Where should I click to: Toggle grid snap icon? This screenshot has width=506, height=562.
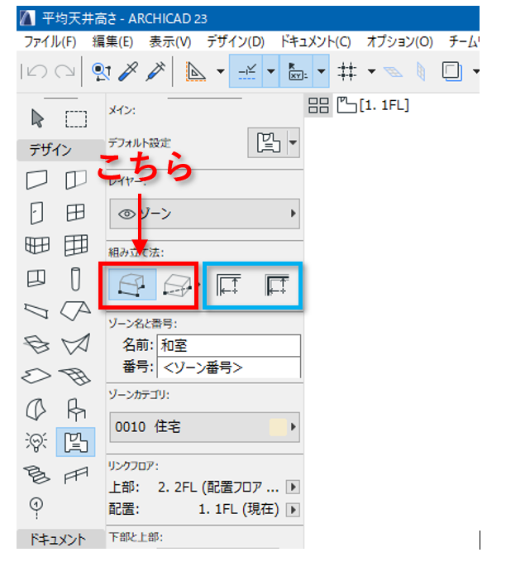[x=346, y=71]
